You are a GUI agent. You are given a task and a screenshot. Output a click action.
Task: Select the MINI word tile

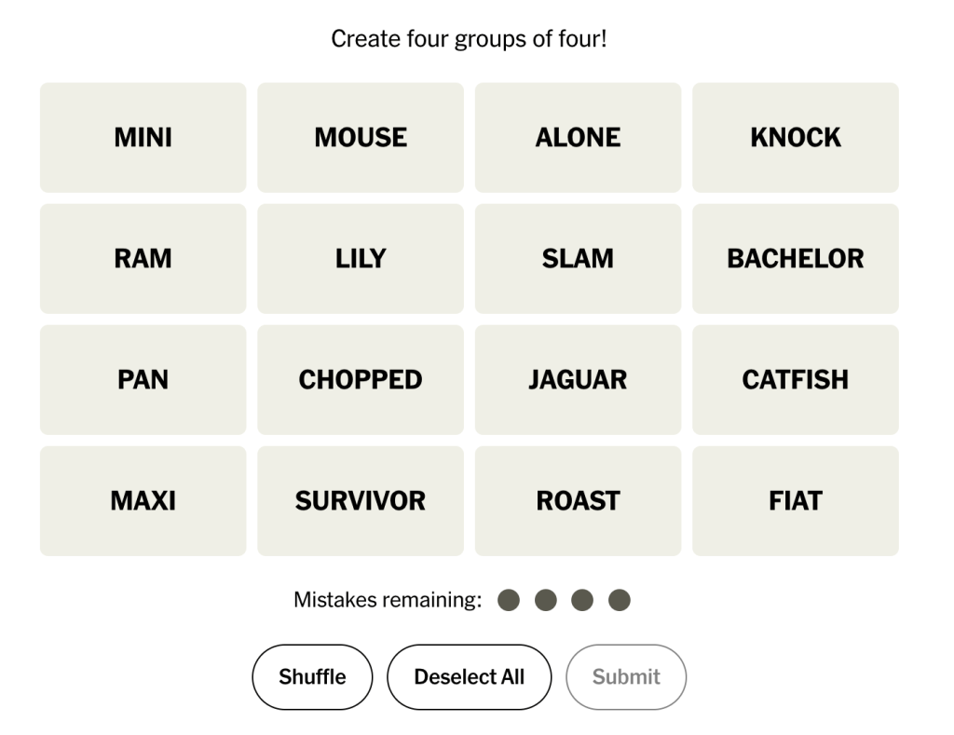[x=143, y=138]
